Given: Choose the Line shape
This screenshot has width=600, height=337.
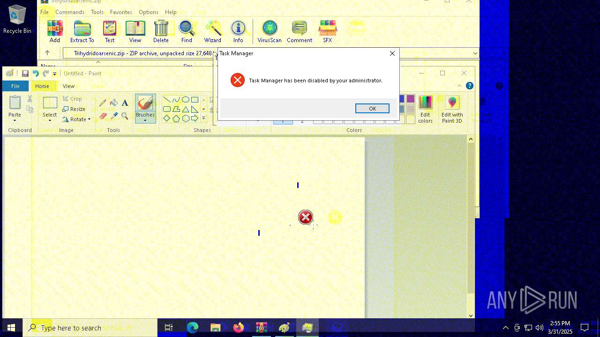Looking at the screenshot, I should click(166, 100).
